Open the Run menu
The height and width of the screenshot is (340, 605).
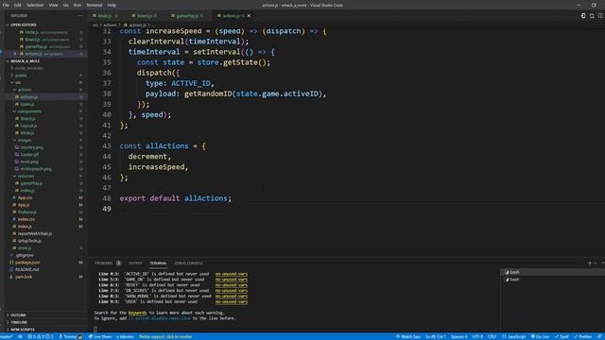click(x=78, y=5)
